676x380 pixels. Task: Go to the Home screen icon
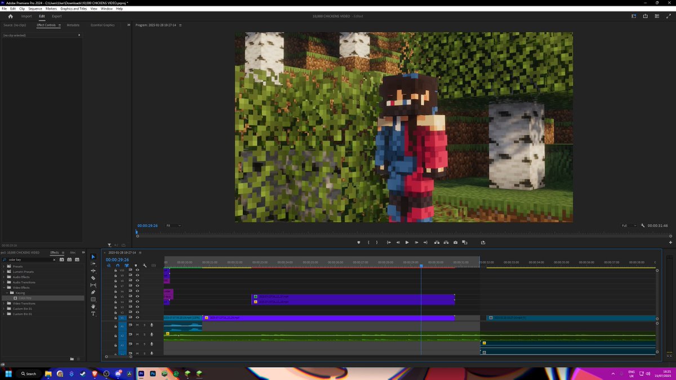tap(10, 16)
